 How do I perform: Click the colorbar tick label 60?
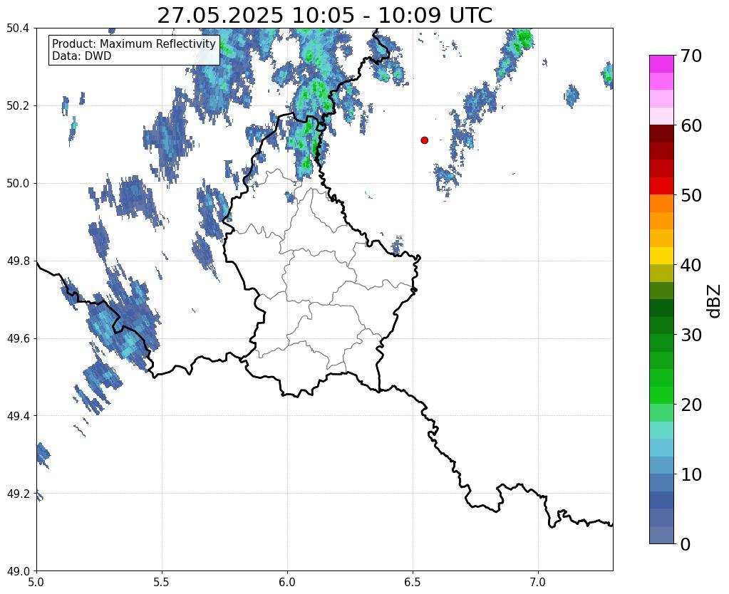pyautogui.click(x=691, y=125)
